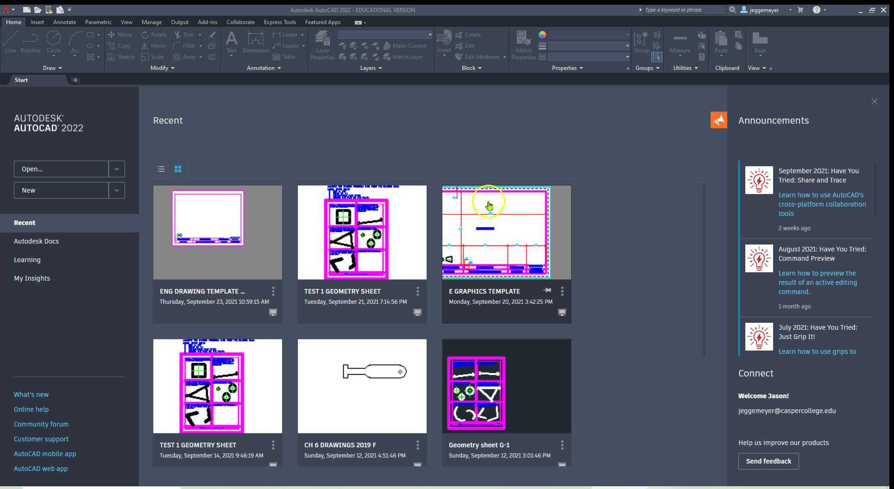Click the Measure utility icon

point(680,42)
